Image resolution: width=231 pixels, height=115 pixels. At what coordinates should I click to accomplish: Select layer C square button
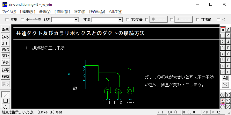228,54
